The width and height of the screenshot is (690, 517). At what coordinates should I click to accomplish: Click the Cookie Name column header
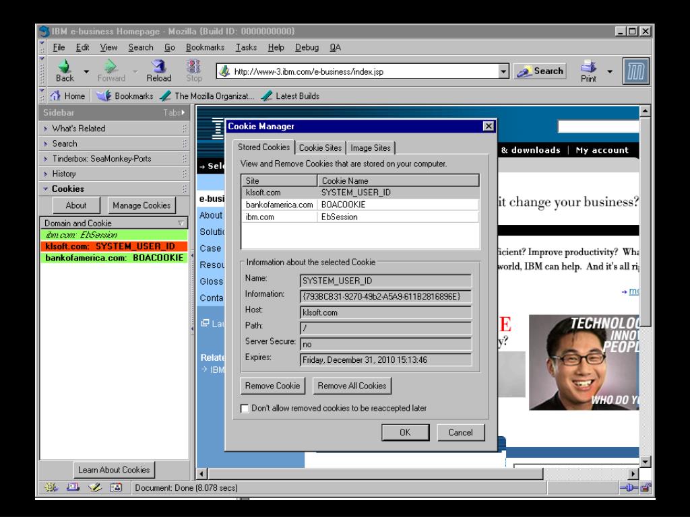point(398,180)
